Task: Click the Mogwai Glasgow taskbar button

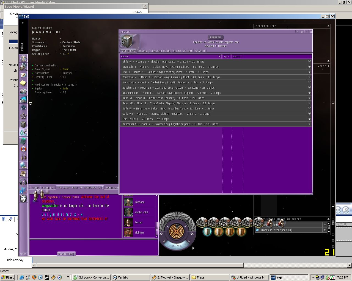Action: [170, 277]
